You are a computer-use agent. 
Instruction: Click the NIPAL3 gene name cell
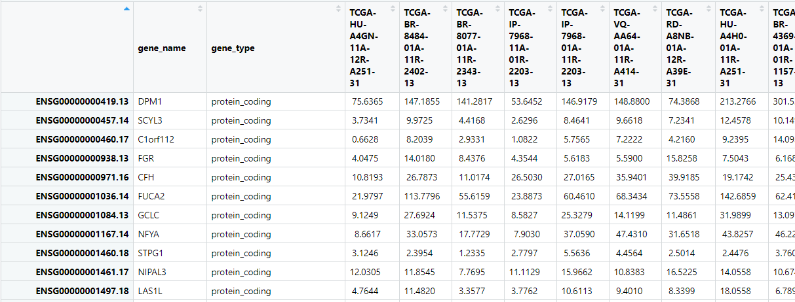(x=153, y=272)
